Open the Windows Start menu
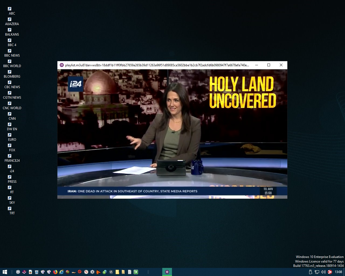The width and height of the screenshot is (345, 276). 5,272
